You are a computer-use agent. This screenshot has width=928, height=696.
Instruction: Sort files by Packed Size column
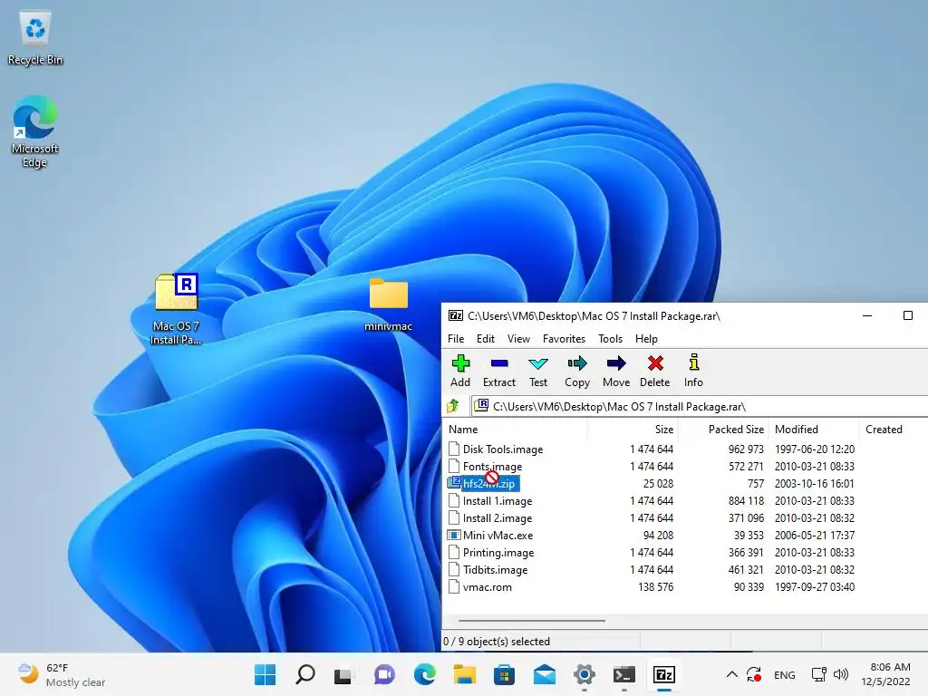722,429
